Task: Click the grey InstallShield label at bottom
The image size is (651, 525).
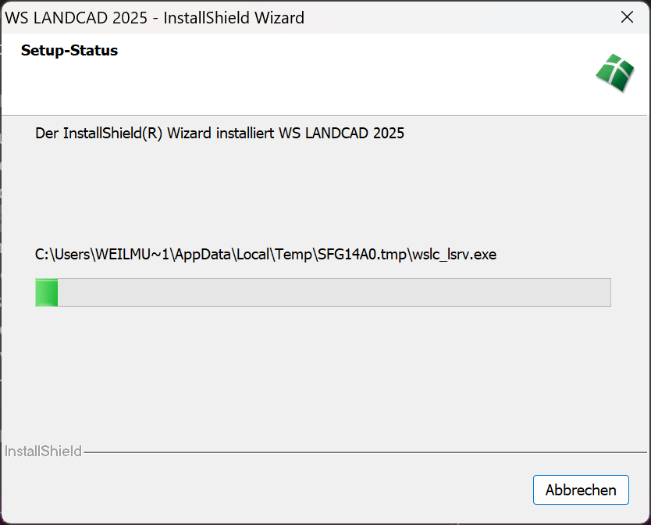Action: [43, 452]
